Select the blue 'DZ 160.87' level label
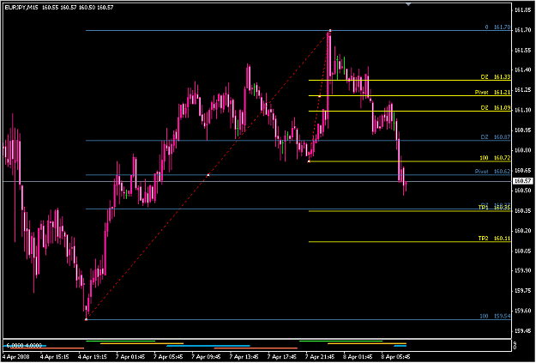 tap(496, 137)
